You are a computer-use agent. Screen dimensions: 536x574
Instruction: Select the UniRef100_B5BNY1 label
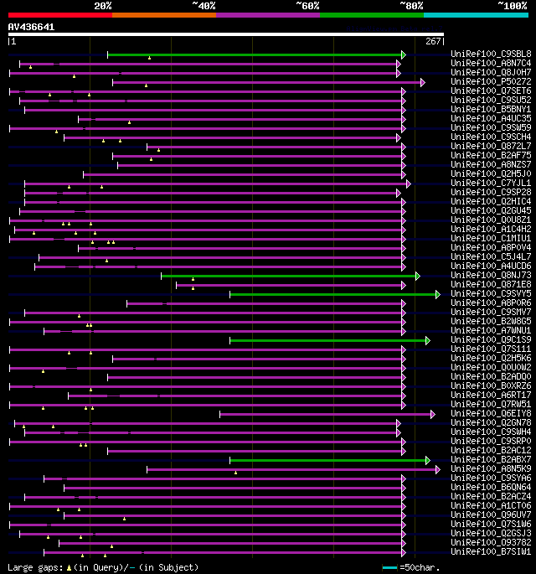coord(491,110)
